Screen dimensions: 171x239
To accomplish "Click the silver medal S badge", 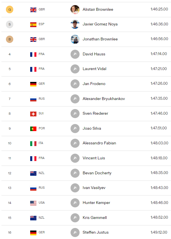I will (x=10, y=24).
